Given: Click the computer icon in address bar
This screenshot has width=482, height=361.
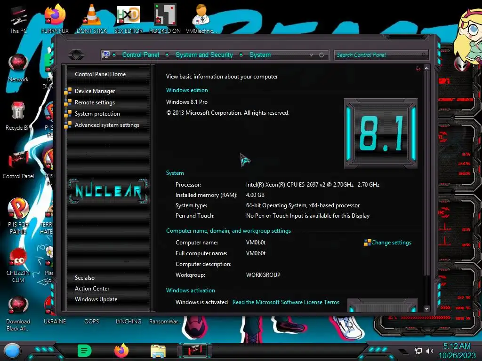Looking at the screenshot, I should pyautogui.click(x=106, y=55).
